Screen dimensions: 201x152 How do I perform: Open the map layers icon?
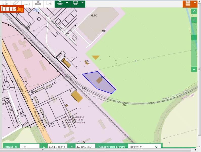(60, 3)
